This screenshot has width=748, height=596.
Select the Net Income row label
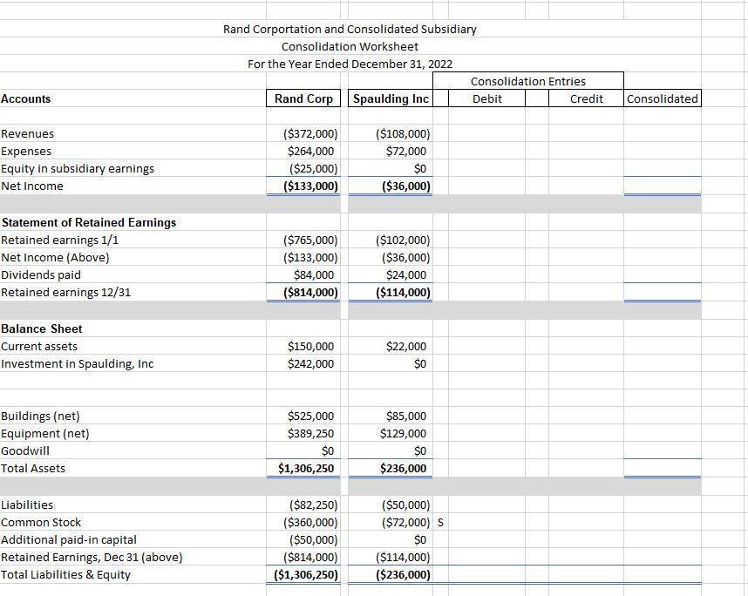tap(31, 186)
